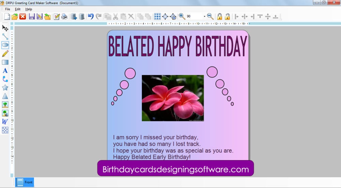Pick the Pencil tool in the sidebar
Screen dimensions: 341x188
[x=5, y=54]
